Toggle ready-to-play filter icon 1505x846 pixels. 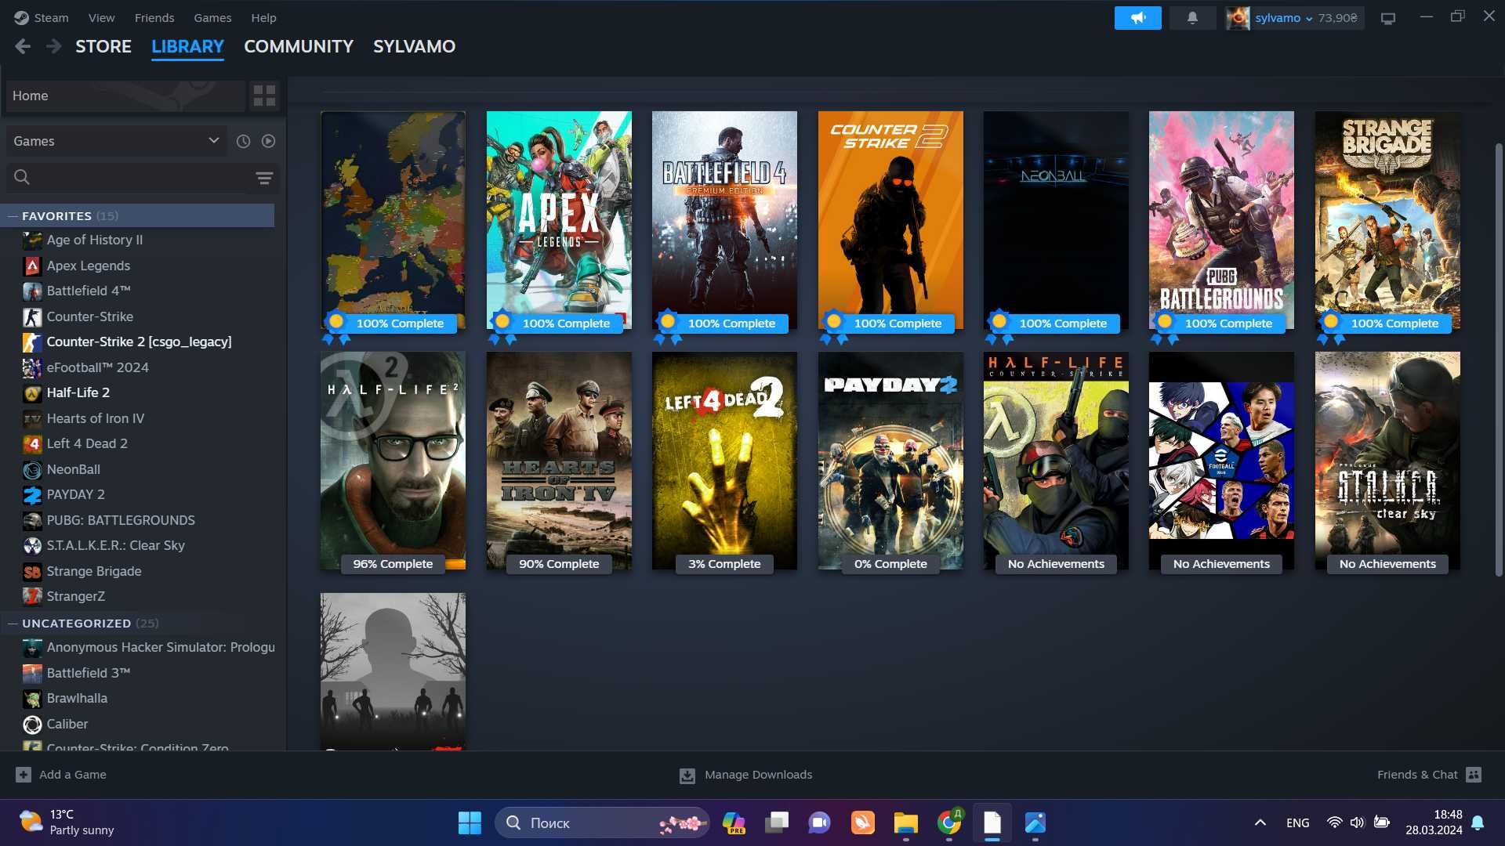pyautogui.click(x=268, y=141)
